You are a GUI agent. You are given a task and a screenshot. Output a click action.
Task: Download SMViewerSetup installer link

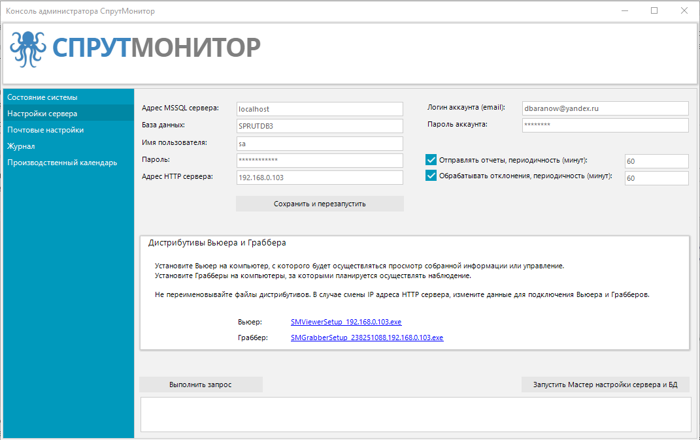tap(346, 322)
